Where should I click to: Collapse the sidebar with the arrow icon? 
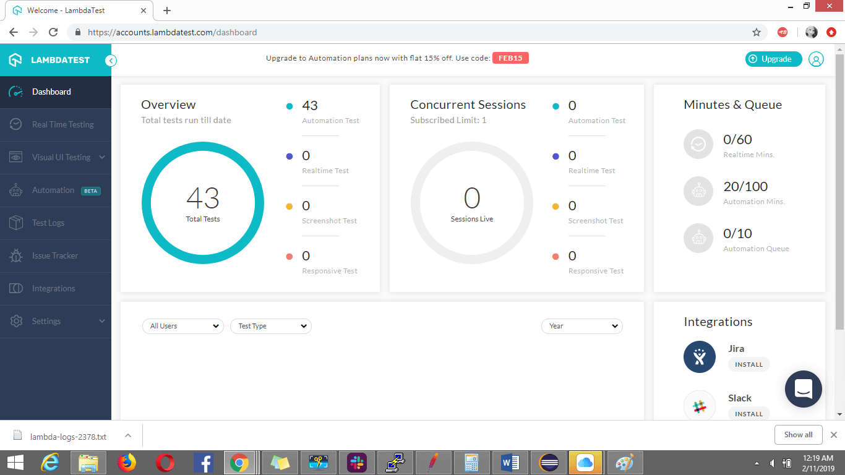pos(111,60)
